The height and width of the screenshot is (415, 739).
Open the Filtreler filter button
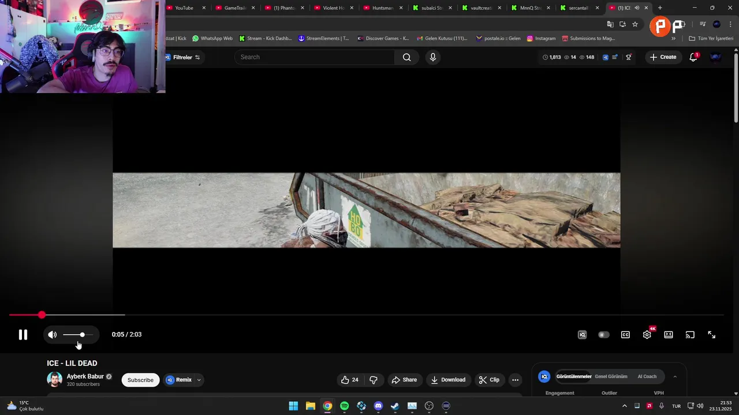tap(182, 57)
